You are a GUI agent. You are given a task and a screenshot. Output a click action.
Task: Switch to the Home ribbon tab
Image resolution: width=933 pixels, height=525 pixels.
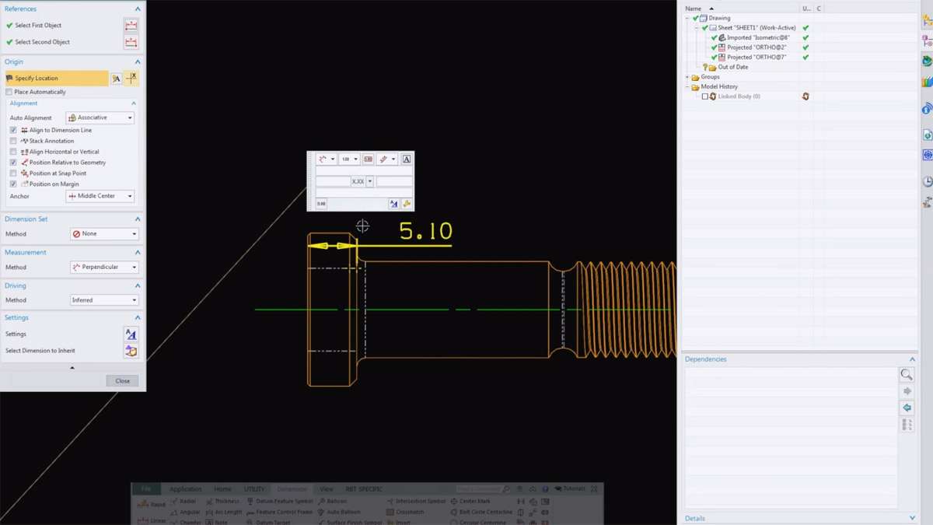[222, 489]
